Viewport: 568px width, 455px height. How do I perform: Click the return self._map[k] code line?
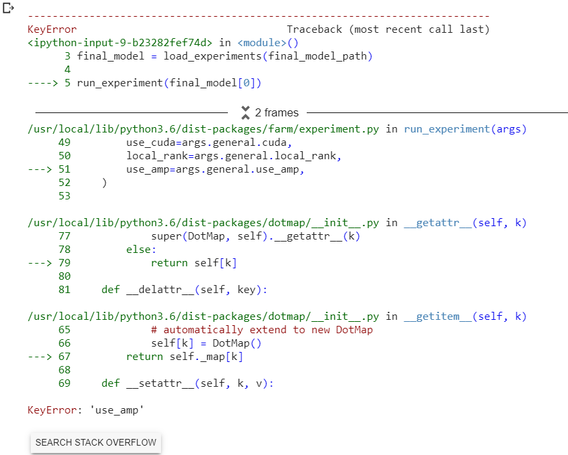click(x=184, y=356)
